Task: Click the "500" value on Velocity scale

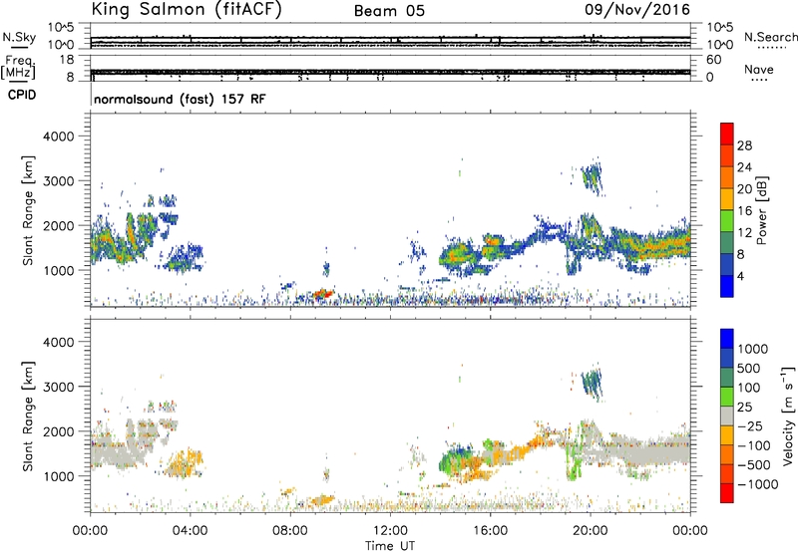Action: pyautogui.click(x=749, y=369)
